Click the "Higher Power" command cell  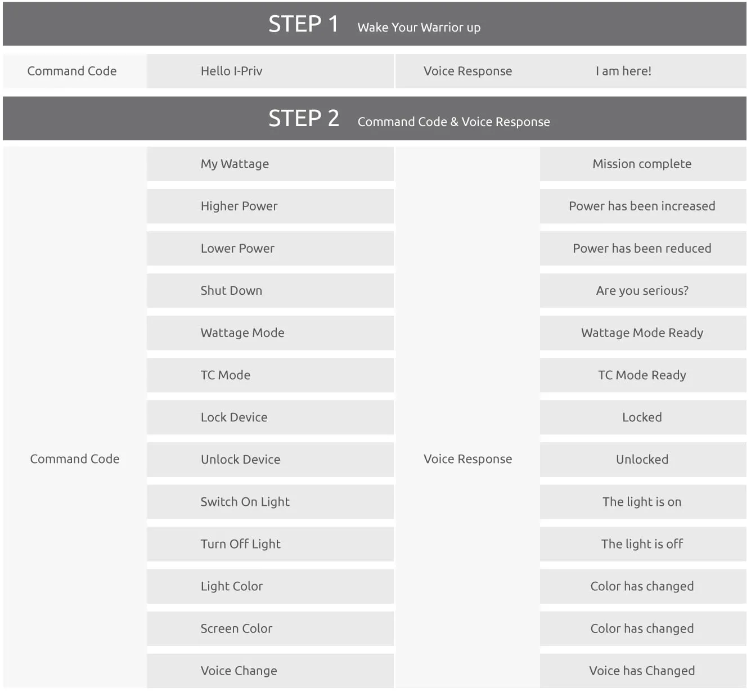(270, 206)
